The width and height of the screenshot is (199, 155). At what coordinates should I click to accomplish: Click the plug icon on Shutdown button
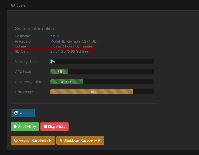tap(61, 140)
